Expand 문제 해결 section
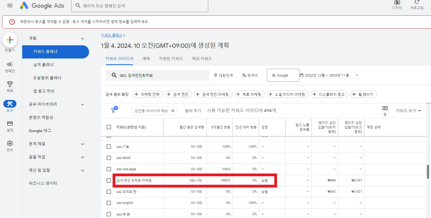 point(82,144)
